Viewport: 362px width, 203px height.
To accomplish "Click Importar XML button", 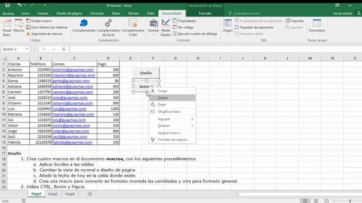I will pos(294,21).
